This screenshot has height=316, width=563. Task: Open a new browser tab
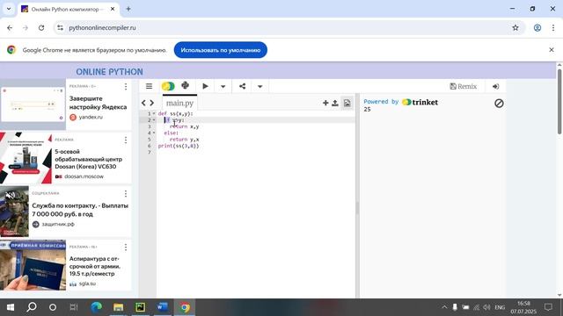[128, 9]
